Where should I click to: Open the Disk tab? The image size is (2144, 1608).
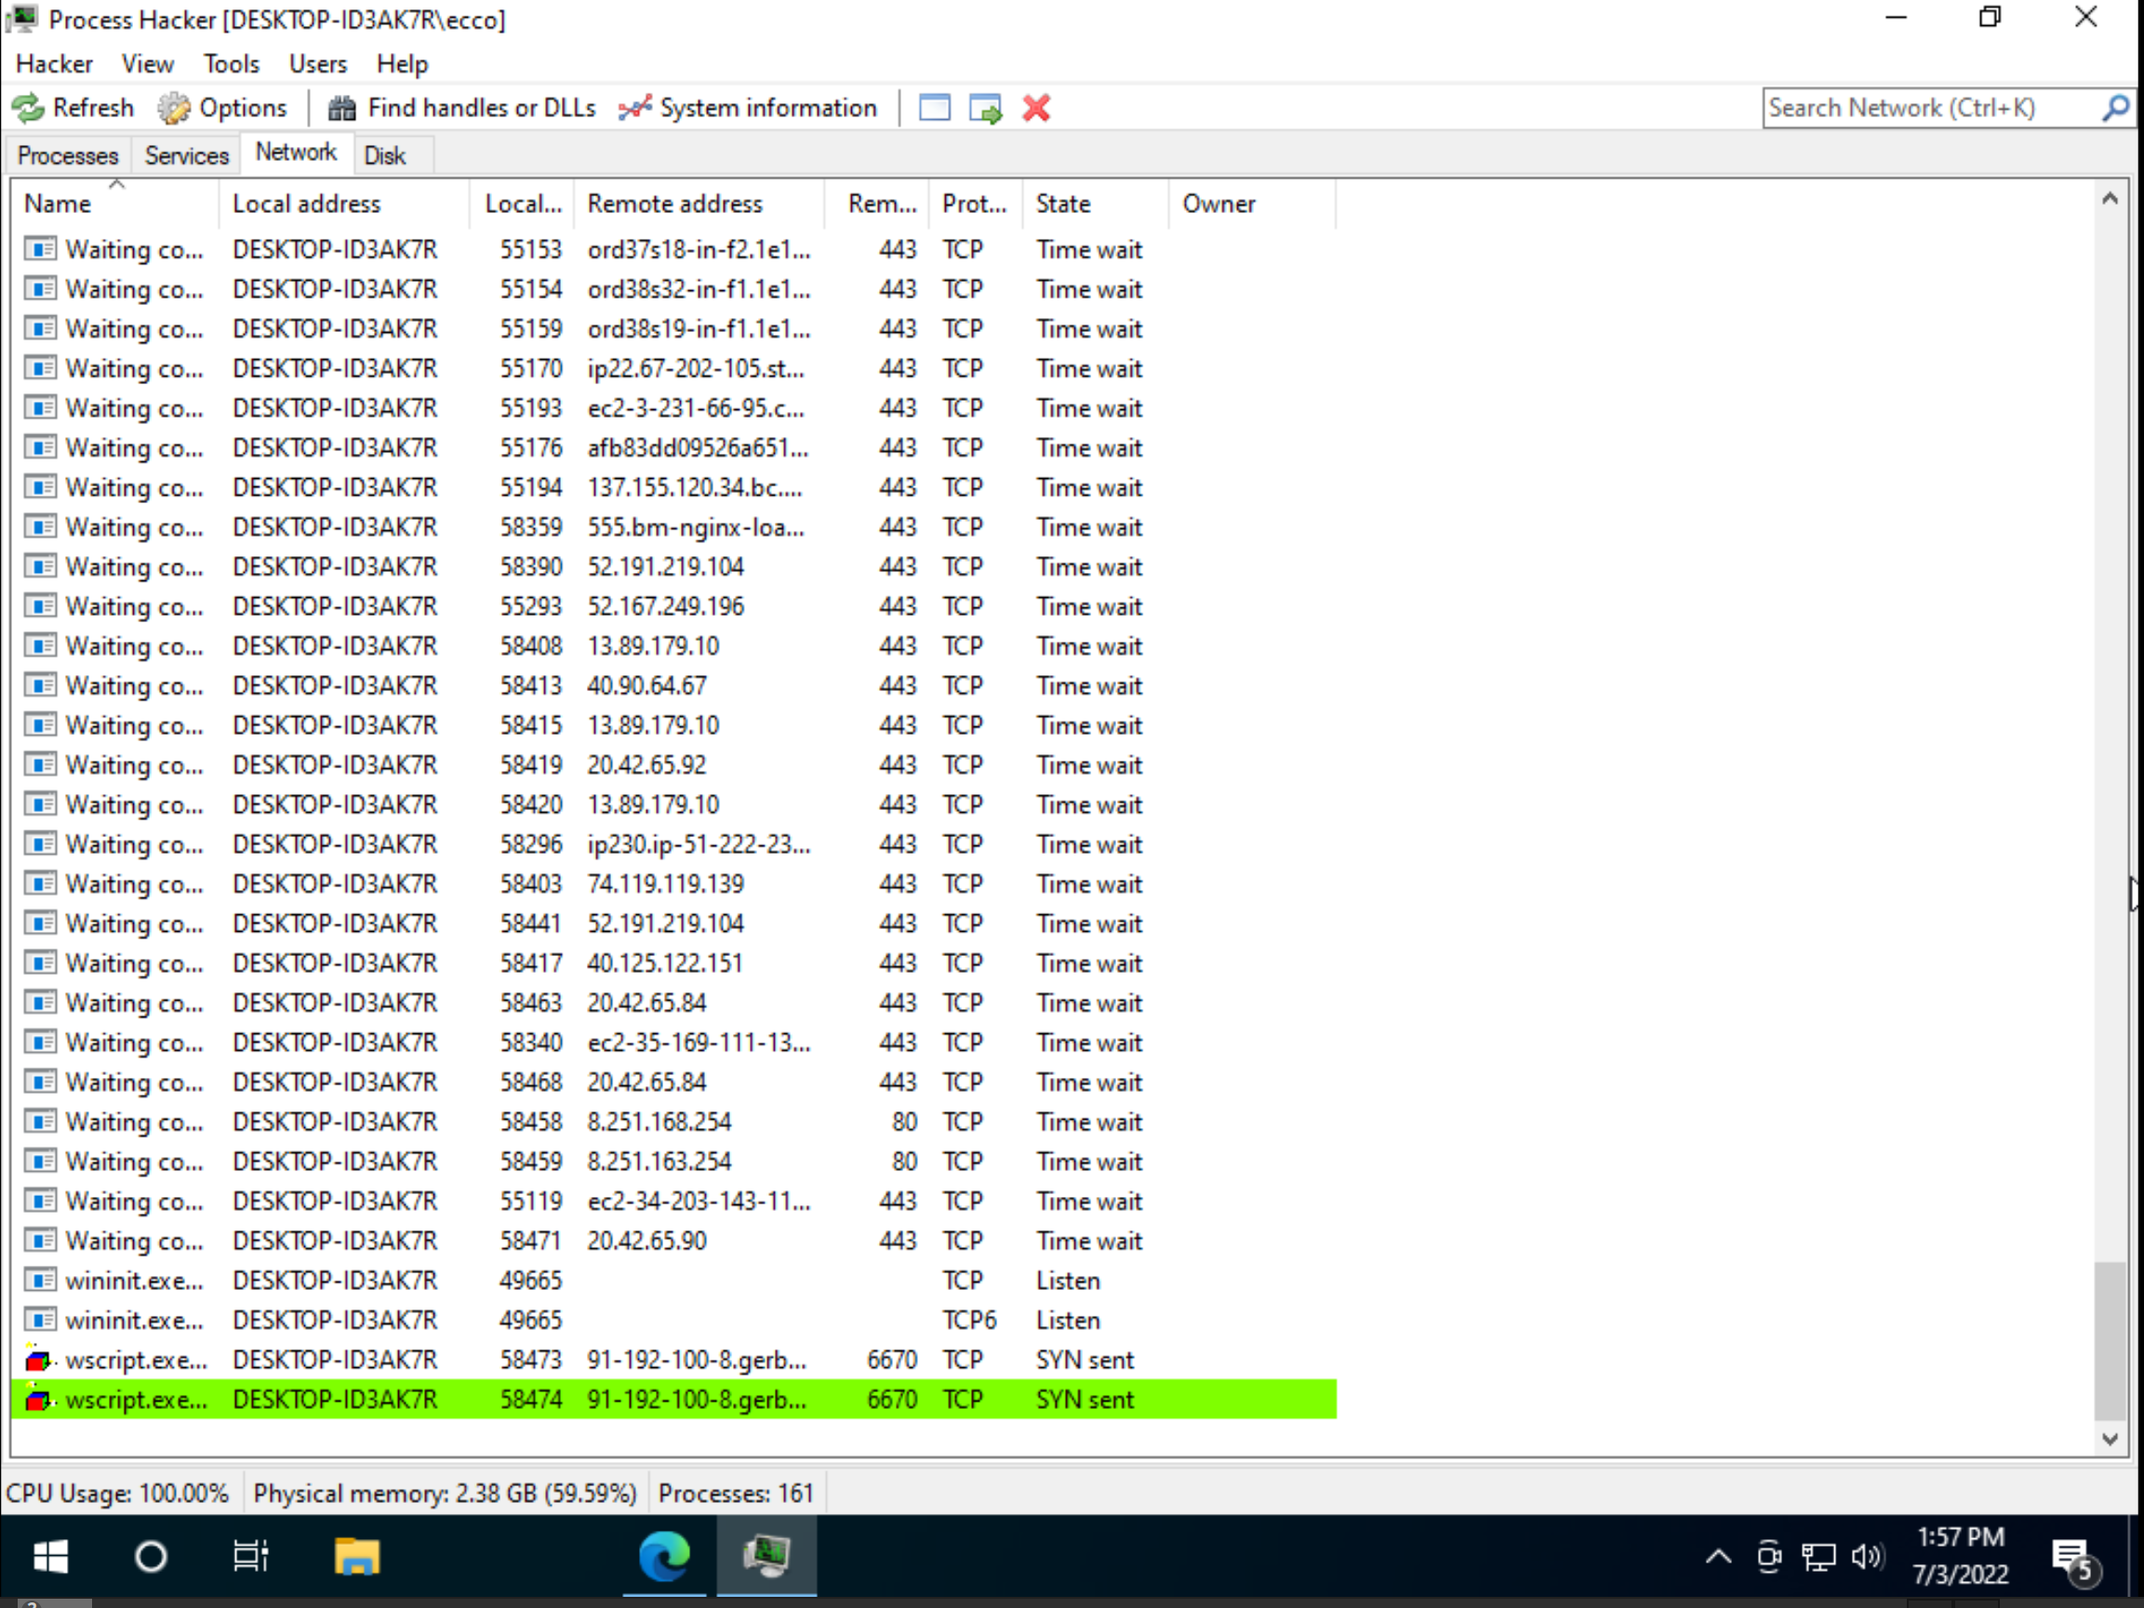(x=385, y=155)
